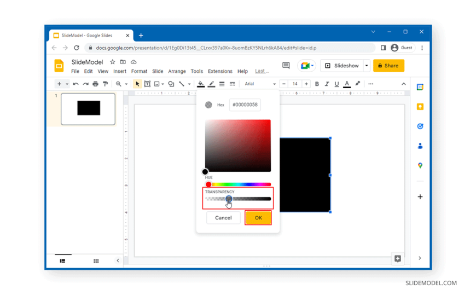Star the SlideModel presentation
Image resolution: width=476 pixels, height=295 pixels.
pos(113,62)
